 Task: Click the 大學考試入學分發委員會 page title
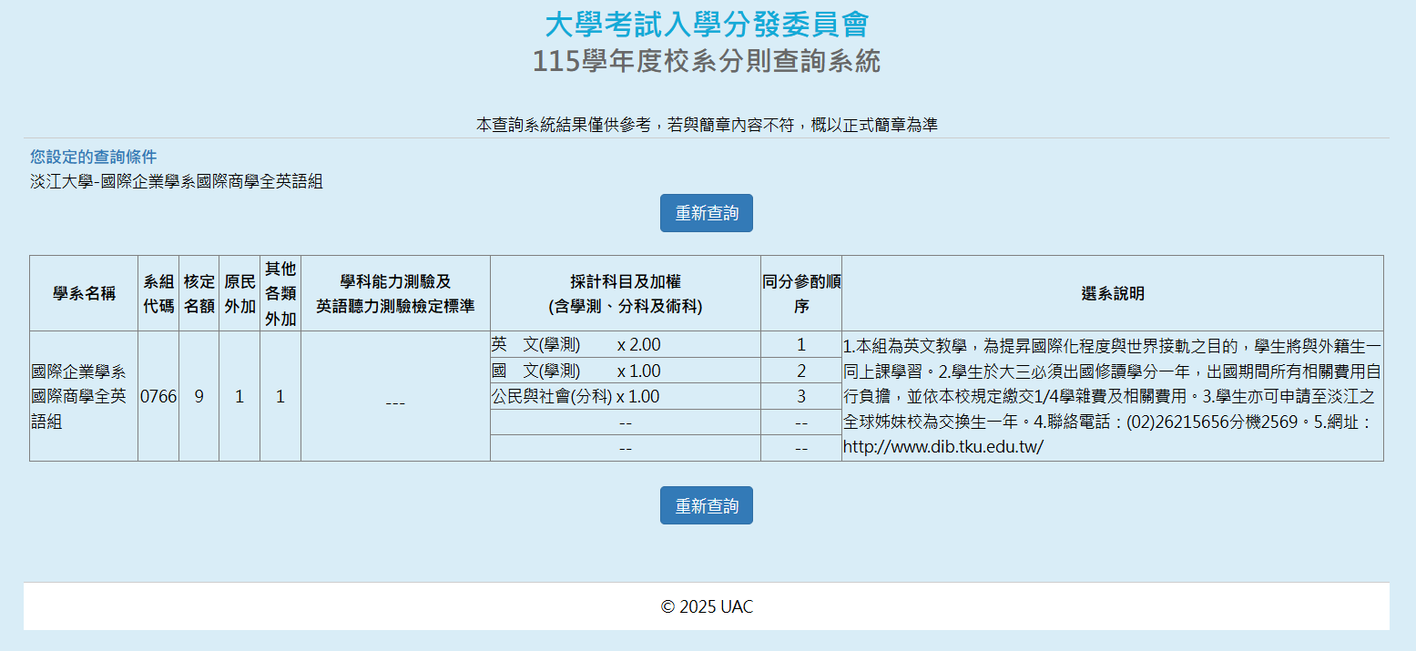(707, 25)
